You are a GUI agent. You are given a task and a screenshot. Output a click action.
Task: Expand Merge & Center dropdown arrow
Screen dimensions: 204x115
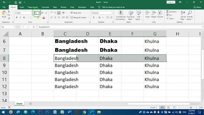click(x=88, y=18)
